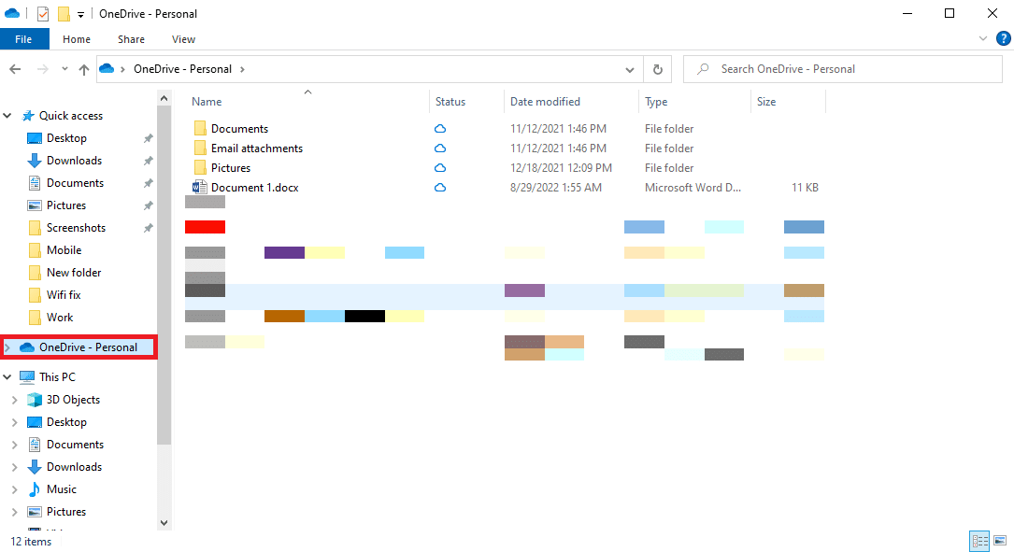Screen dimensions: 1014x552
Task: Open Music under This PC
Action: coord(62,489)
